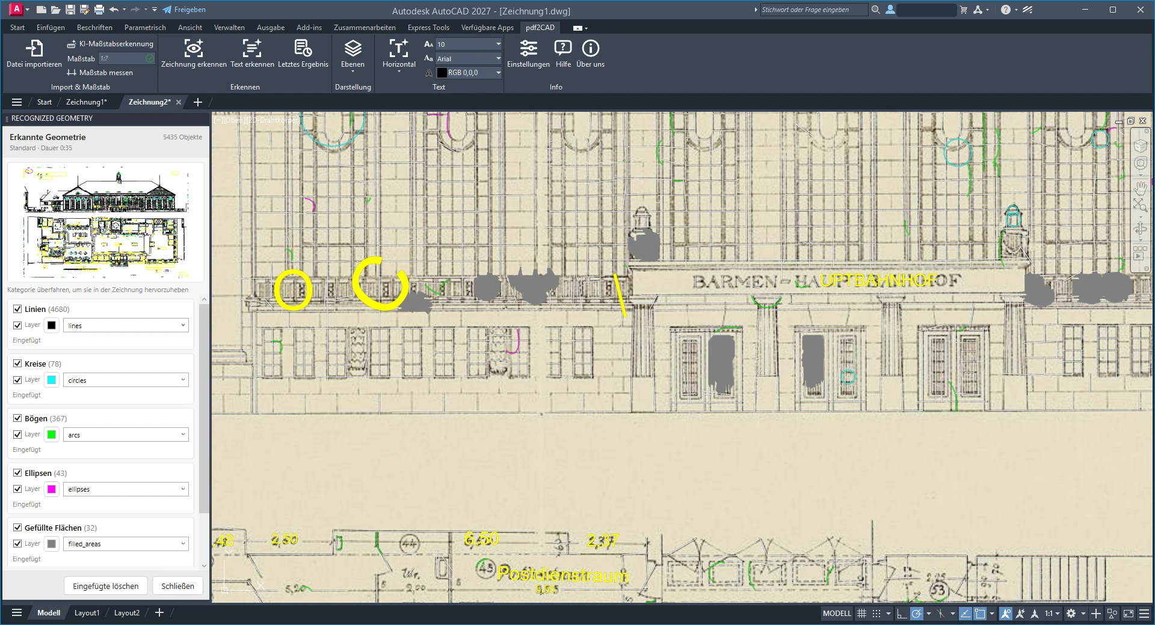
Task: Open Letztes Ergebnis
Action: pos(303,49)
